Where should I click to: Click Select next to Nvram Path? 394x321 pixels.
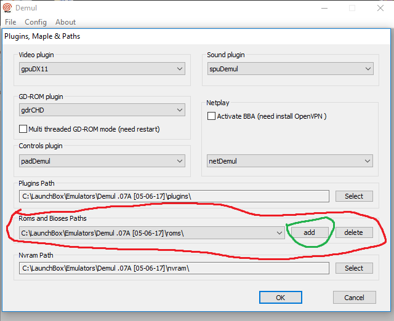point(354,268)
